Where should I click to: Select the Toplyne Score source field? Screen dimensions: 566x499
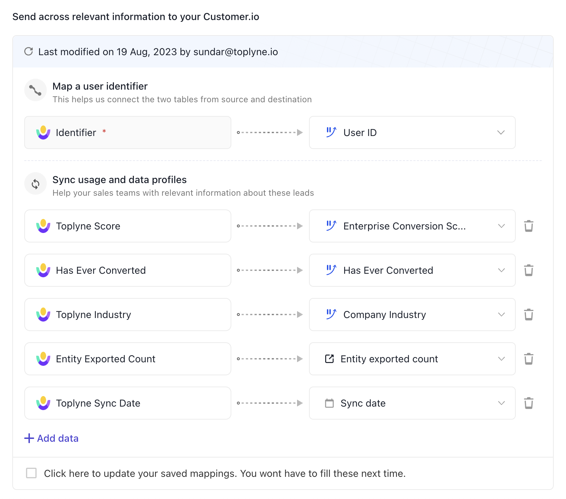[x=128, y=226]
